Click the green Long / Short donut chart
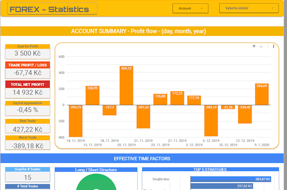287x190 pixels. tap(96, 182)
